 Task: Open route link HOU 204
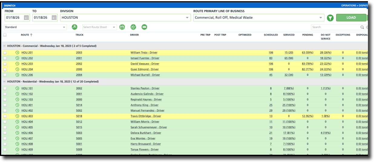click(27, 69)
